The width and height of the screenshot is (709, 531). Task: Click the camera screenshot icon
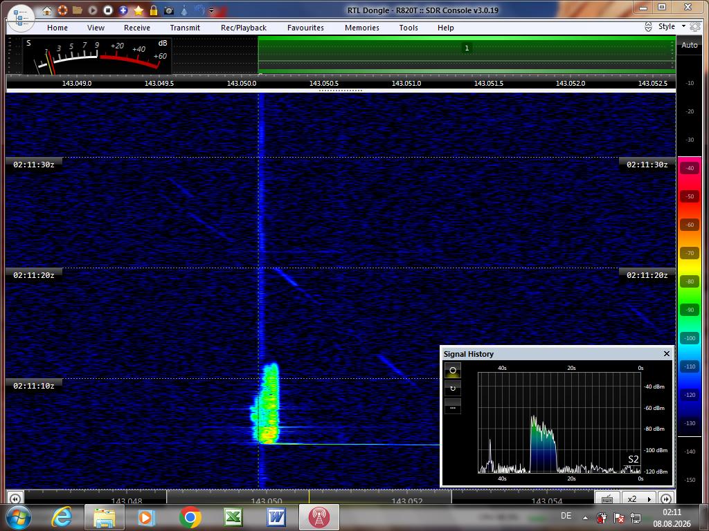(x=169, y=10)
